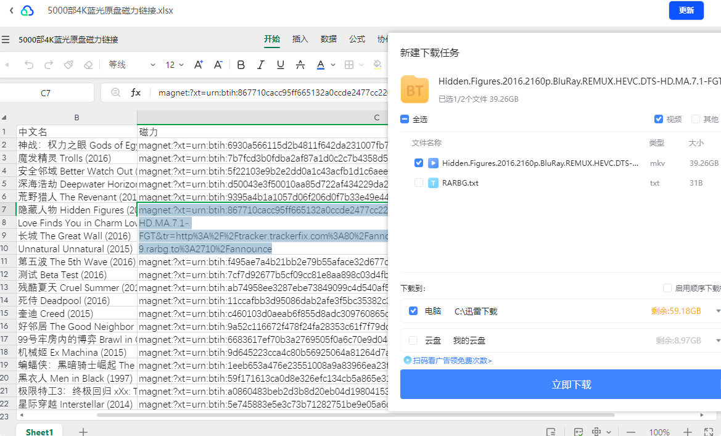This screenshot has width=721, height=436.
Task: Switch to the 插入 Insert tab
Action: [x=300, y=39]
